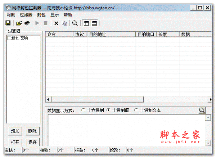216x158 pixels.
Task: Click the data box scroll down arrow
Action: coord(208,143)
